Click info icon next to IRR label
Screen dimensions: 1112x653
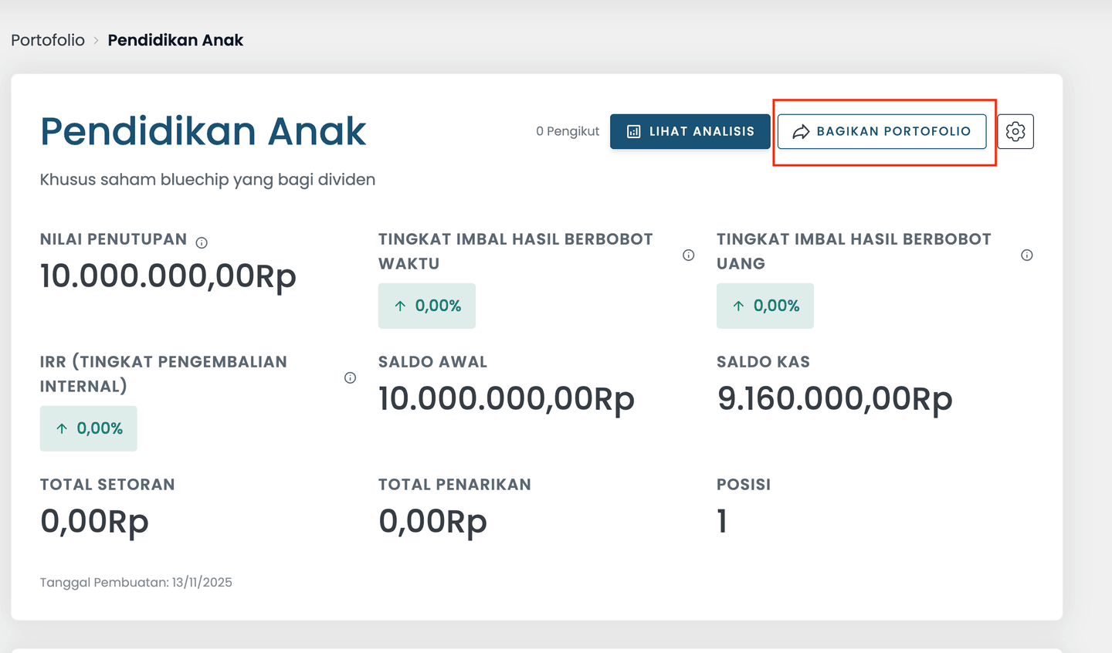pyautogui.click(x=350, y=377)
